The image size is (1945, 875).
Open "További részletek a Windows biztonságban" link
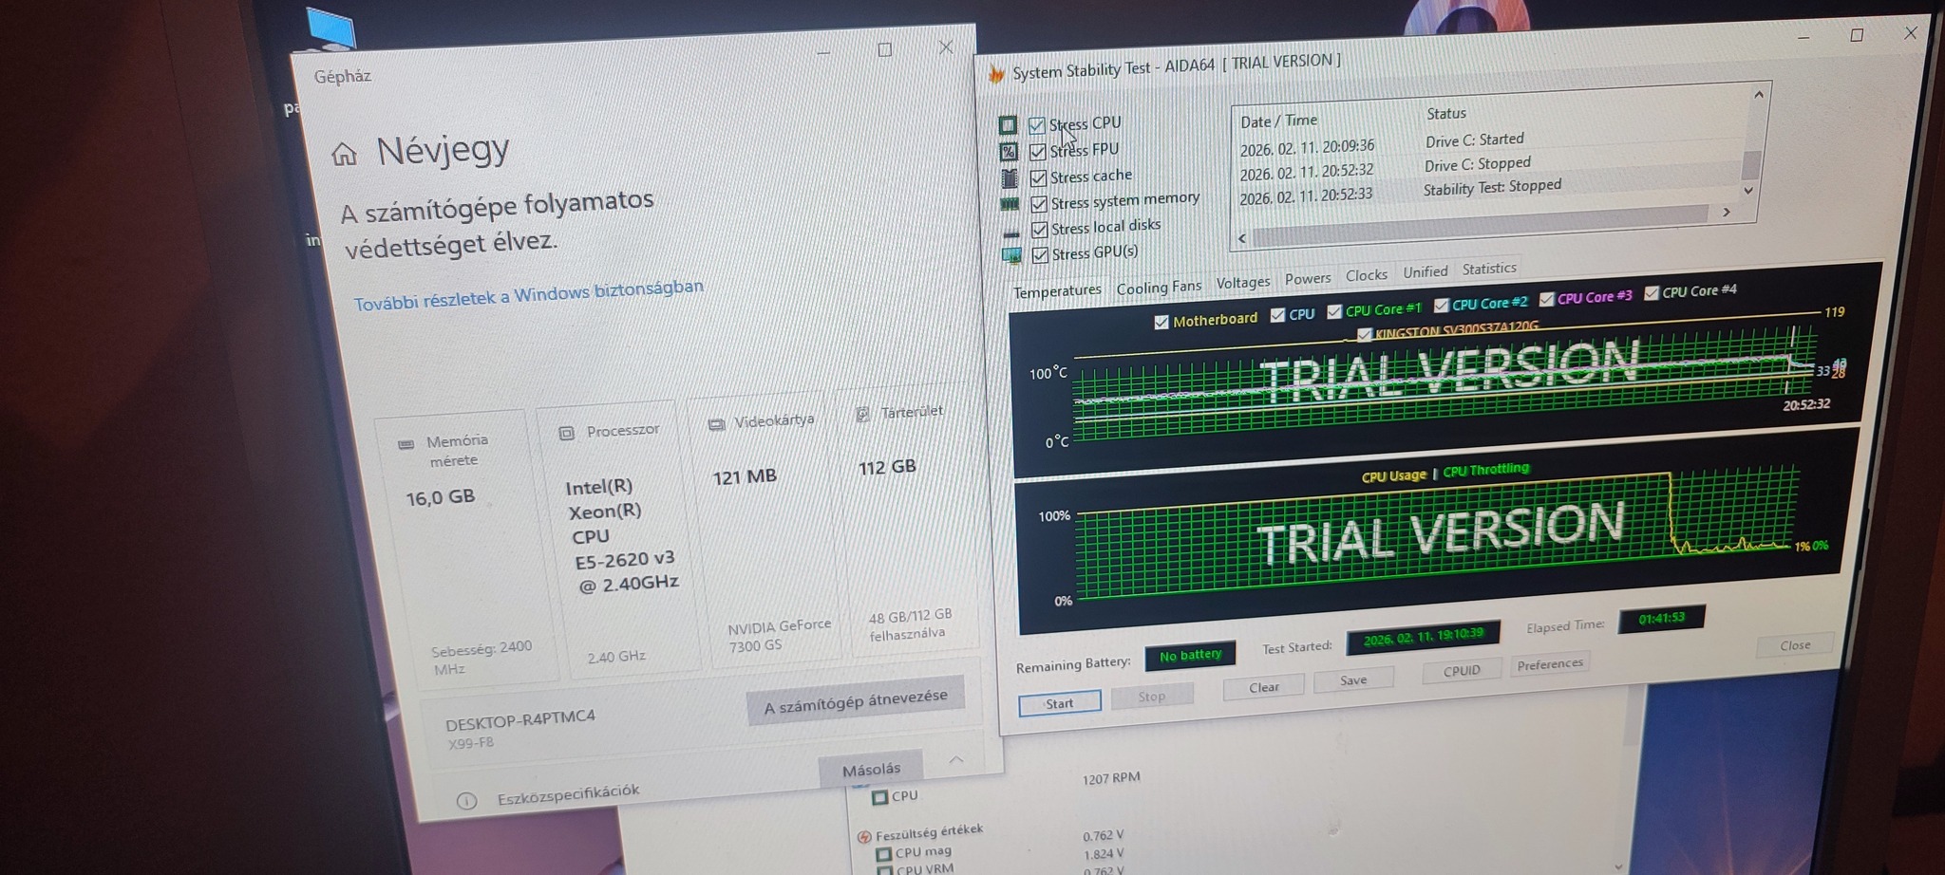(x=529, y=294)
